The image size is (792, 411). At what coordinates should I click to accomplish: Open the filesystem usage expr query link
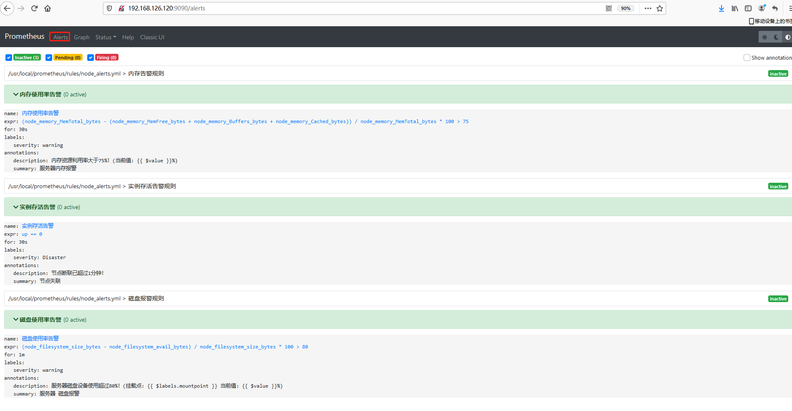click(165, 347)
